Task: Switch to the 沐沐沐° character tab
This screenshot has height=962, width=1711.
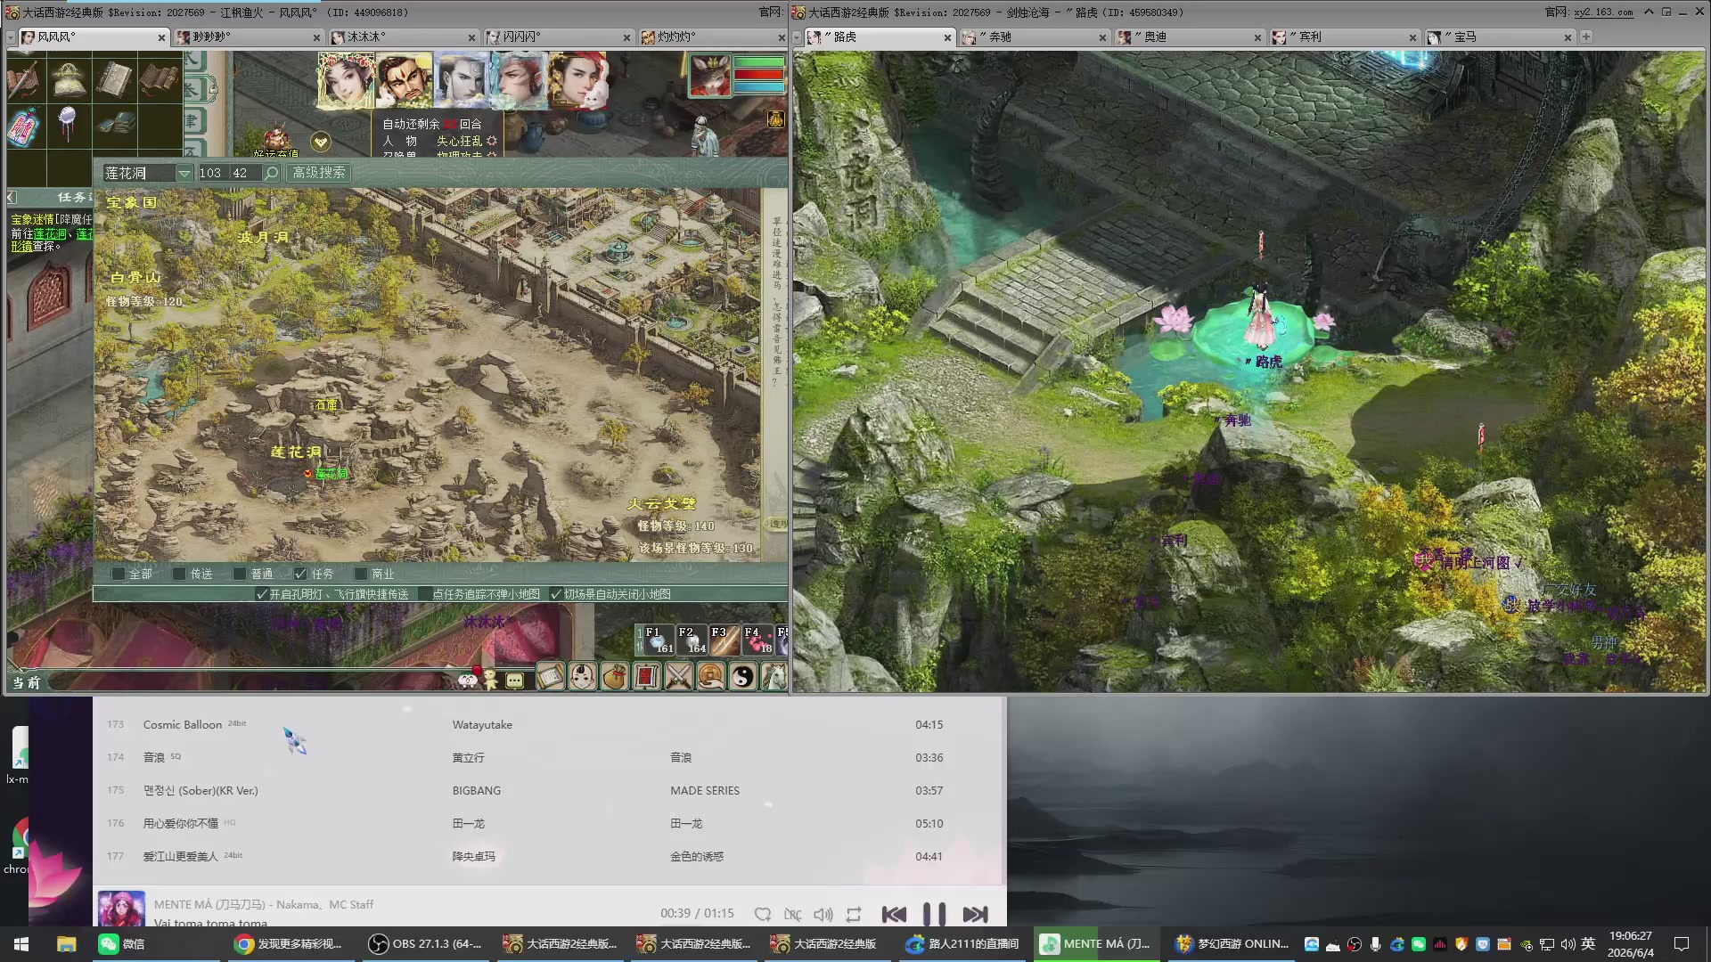Action: point(404,37)
